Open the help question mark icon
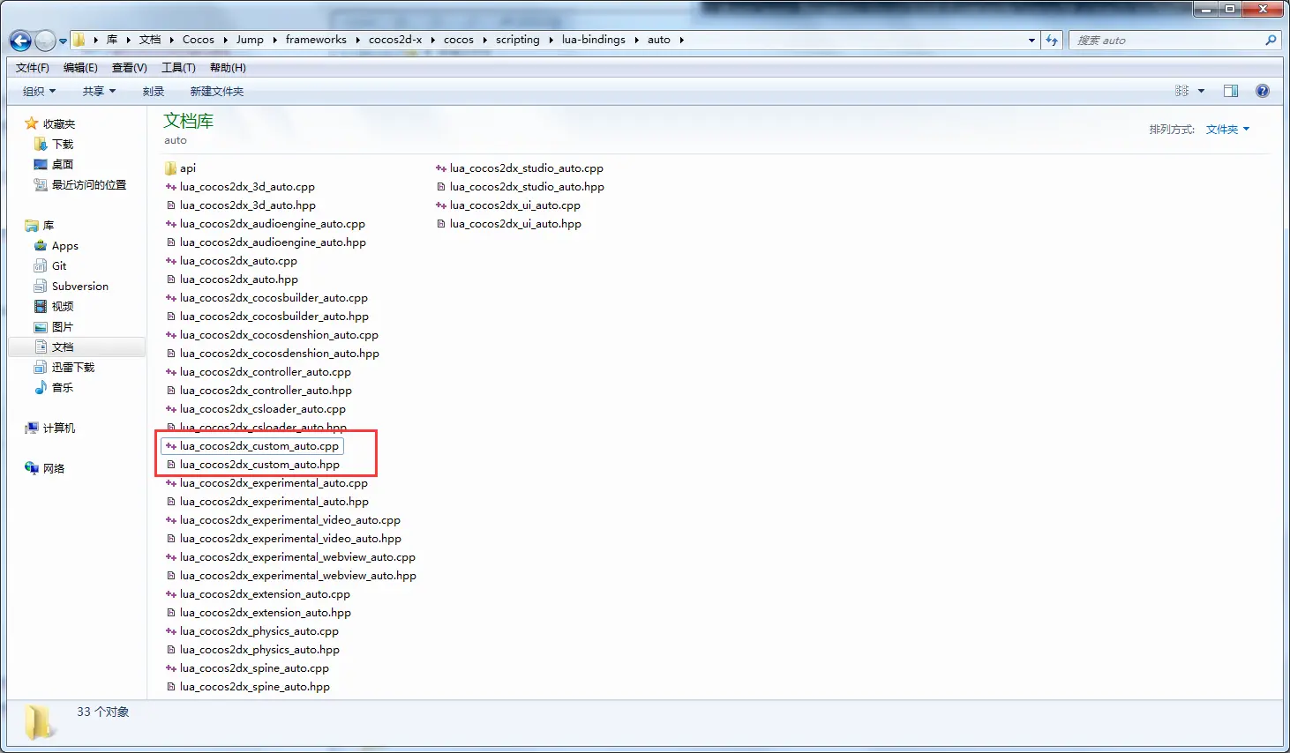This screenshot has height=753, width=1290. click(x=1263, y=91)
